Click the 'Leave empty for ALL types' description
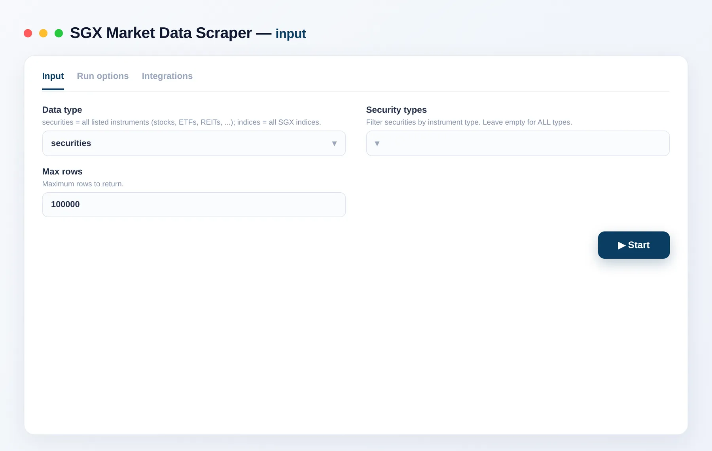This screenshot has width=712, height=451. pyautogui.click(x=527, y=122)
